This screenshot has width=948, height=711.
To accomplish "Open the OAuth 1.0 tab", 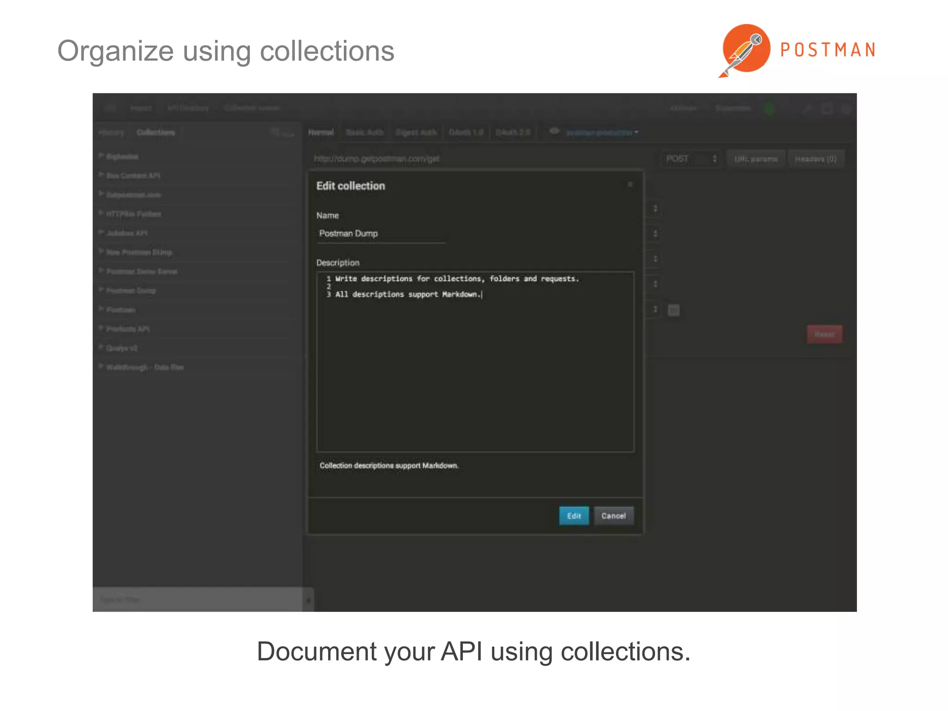I will pos(466,132).
